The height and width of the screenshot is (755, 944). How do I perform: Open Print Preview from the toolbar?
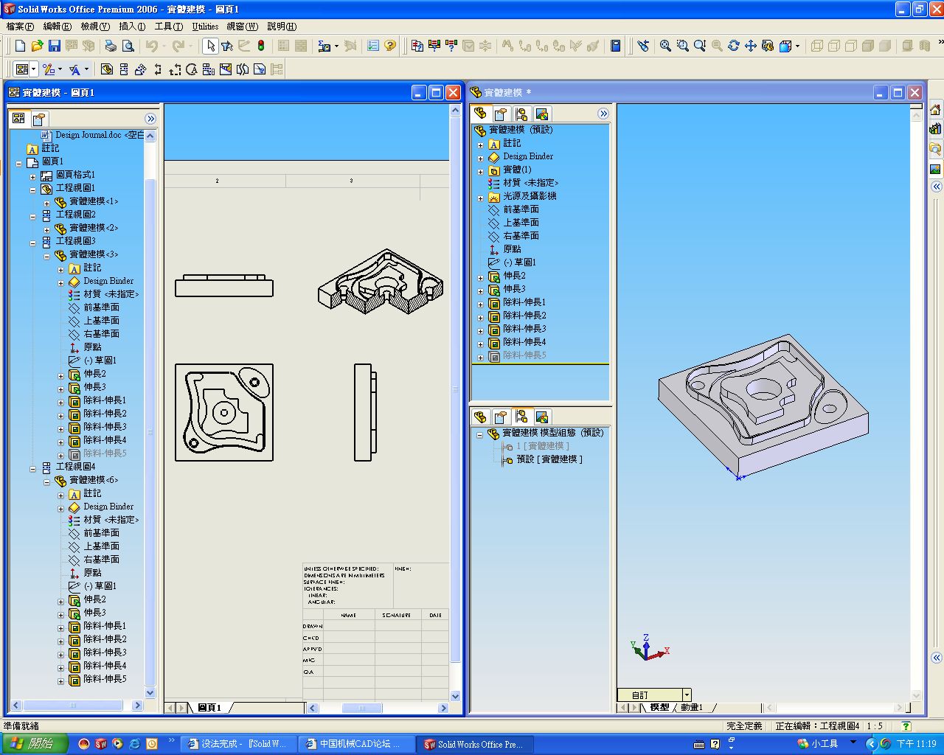click(x=128, y=46)
